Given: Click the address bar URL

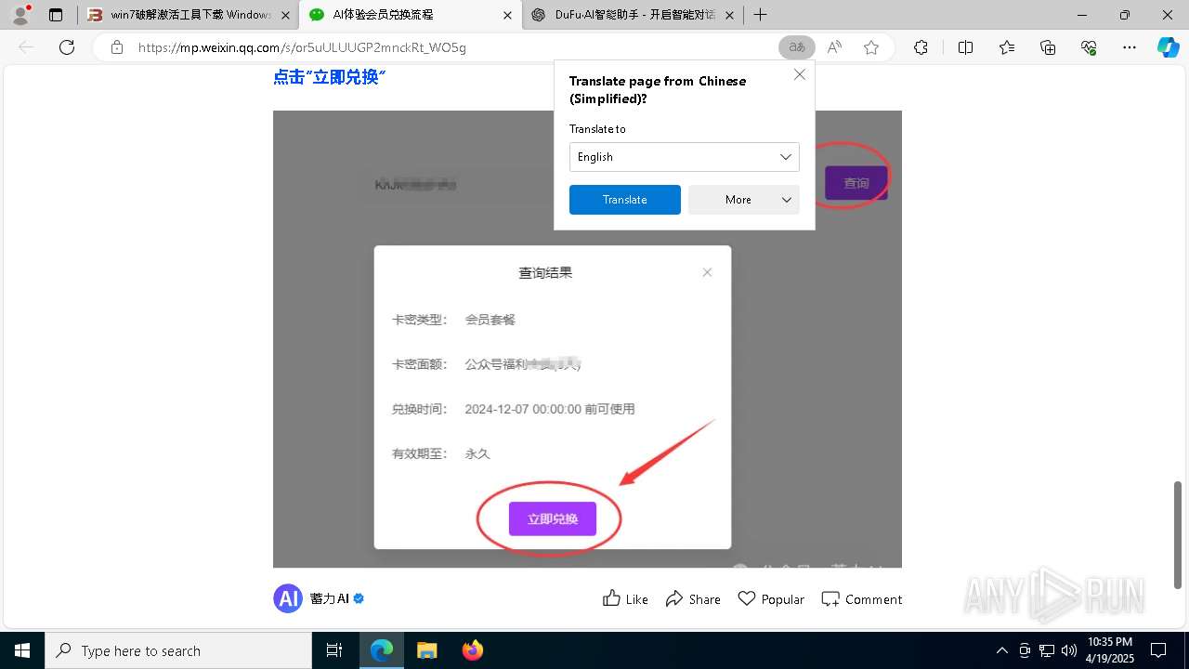Looking at the screenshot, I should coord(302,47).
